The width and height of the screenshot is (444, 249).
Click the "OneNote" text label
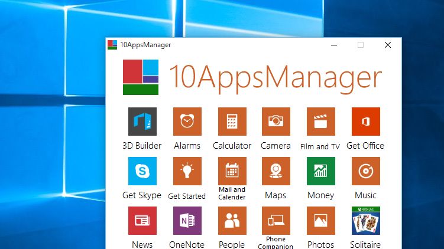pos(187,244)
